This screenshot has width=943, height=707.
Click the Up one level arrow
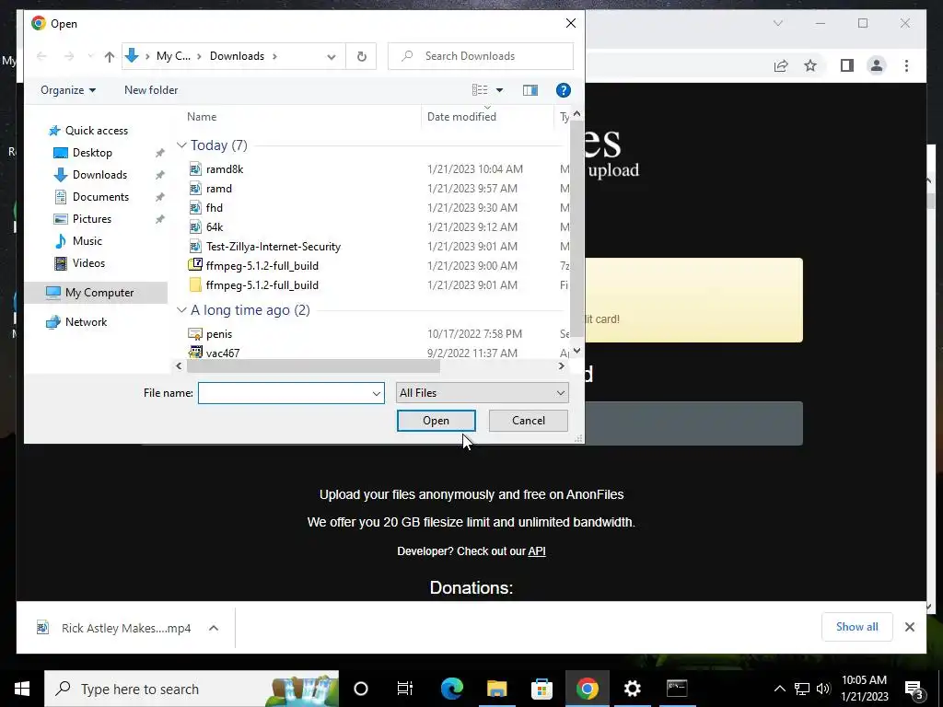pyautogui.click(x=109, y=56)
